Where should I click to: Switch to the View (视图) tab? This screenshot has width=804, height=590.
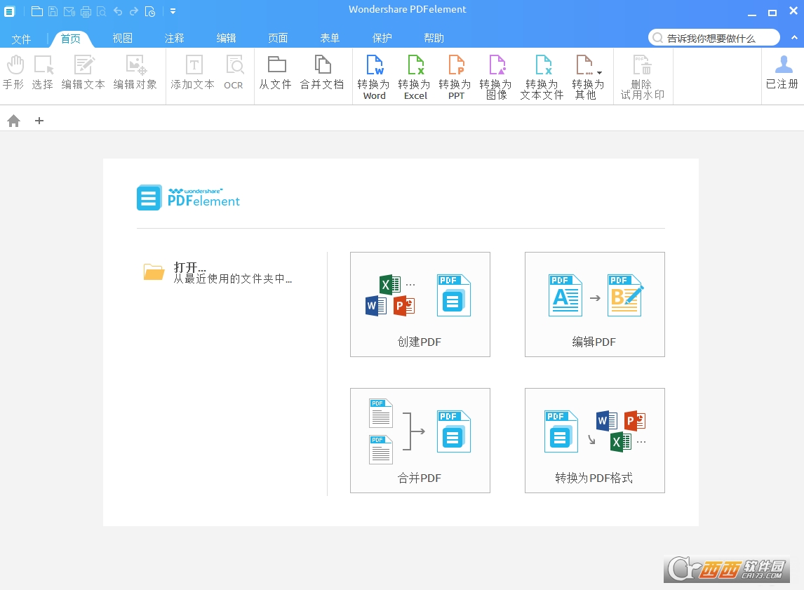(x=123, y=39)
